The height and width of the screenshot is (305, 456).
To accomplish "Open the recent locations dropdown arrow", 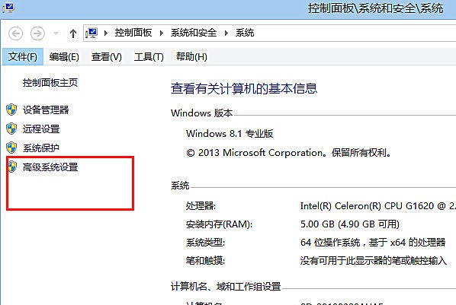I will point(56,33).
